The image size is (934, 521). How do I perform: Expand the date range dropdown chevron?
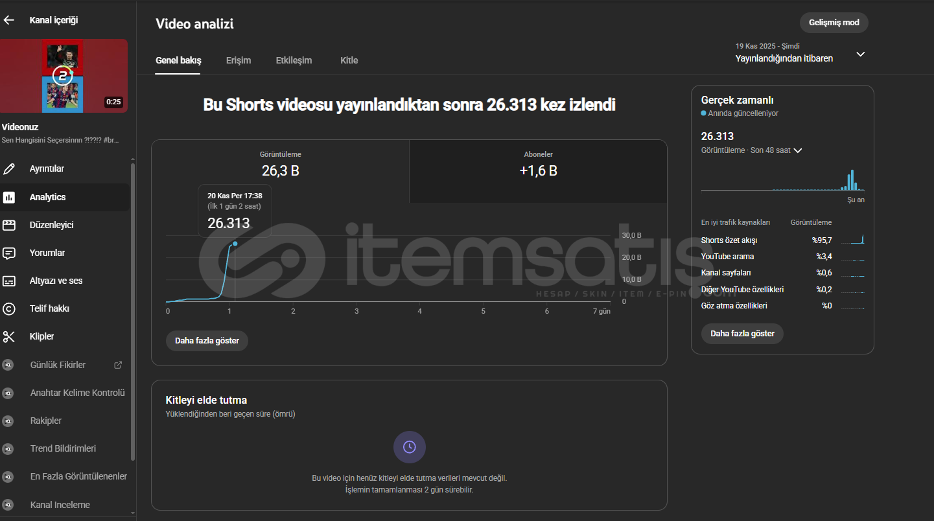[860, 54]
